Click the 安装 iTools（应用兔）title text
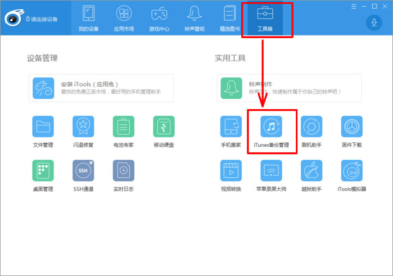The image size is (393, 276). tap(90, 84)
